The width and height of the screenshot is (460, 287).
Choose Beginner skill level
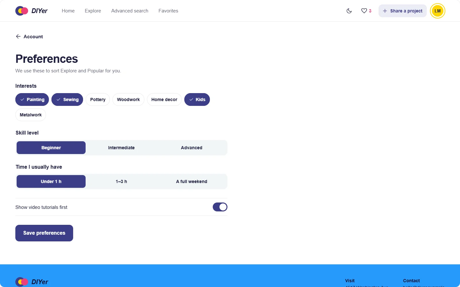(x=51, y=148)
